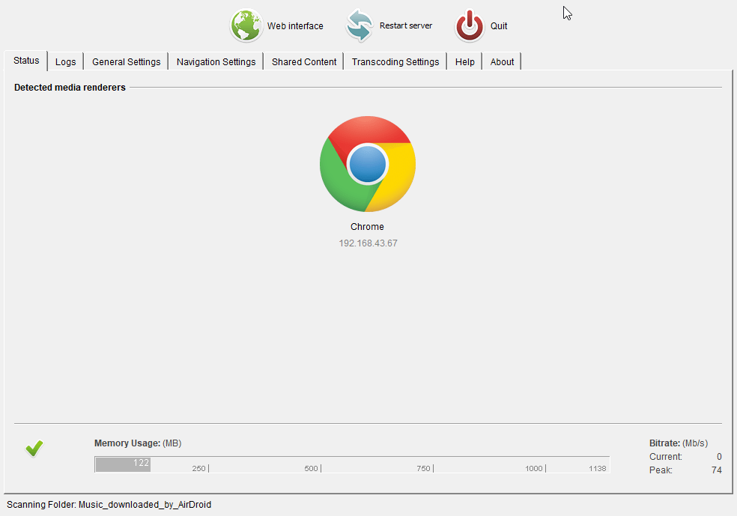Open the Web interface globe icon

coord(246,26)
